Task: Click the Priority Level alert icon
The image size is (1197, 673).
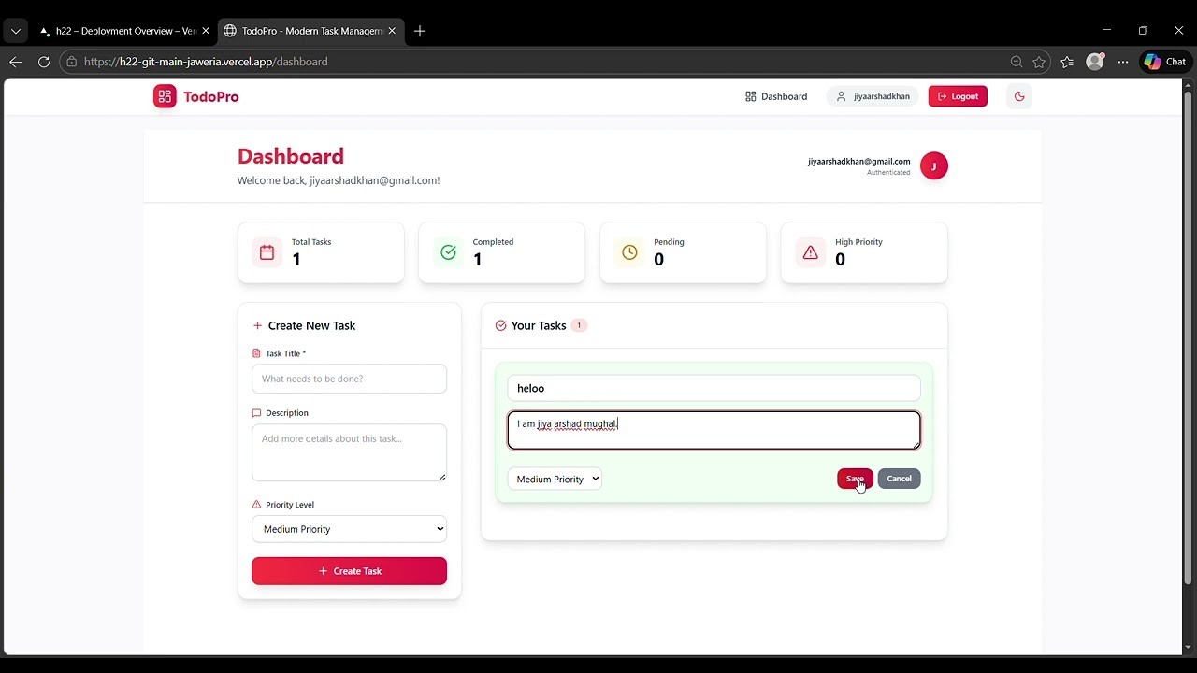Action: coord(256,505)
